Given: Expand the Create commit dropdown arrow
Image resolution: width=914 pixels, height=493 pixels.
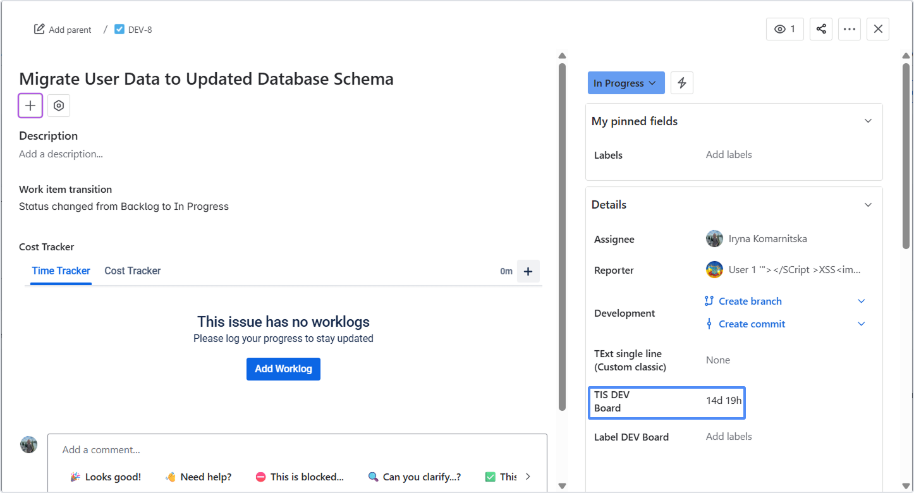Looking at the screenshot, I should 861,324.
